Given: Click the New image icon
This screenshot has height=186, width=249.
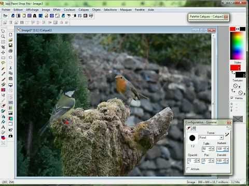Looking at the screenshot, I should 10,35.
